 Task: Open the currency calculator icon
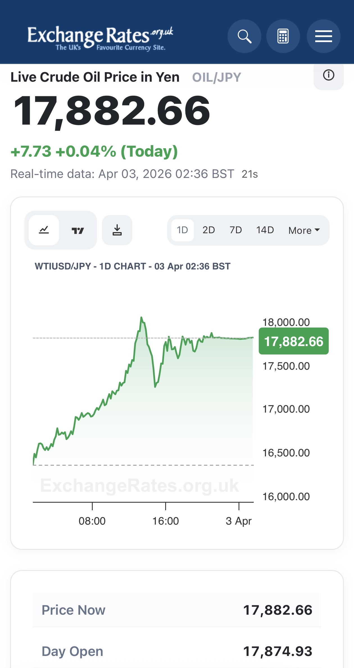click(x=283, y=36)
